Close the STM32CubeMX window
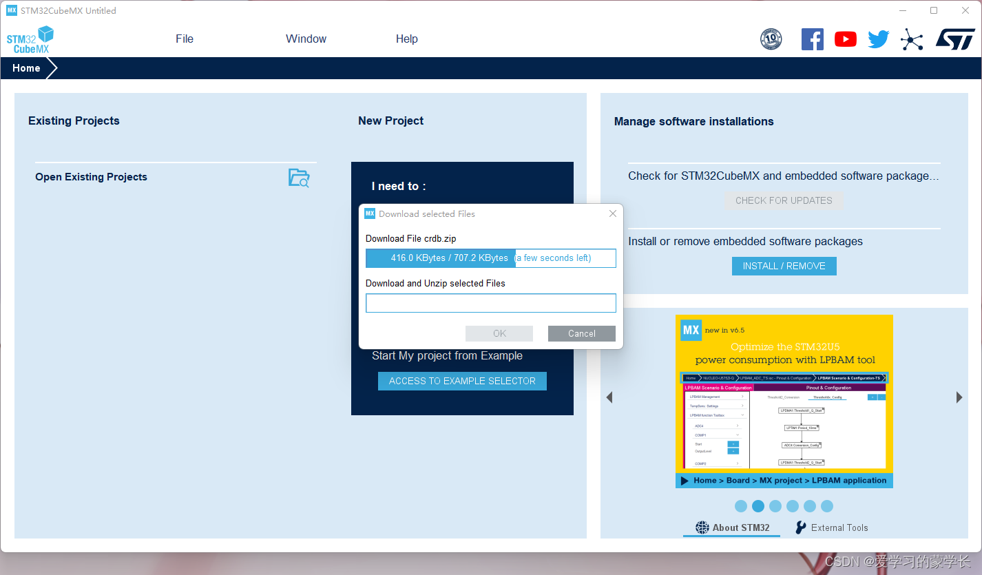Viewport: 982px width, 575px height. pyautogui.click(x=965, y=10)
